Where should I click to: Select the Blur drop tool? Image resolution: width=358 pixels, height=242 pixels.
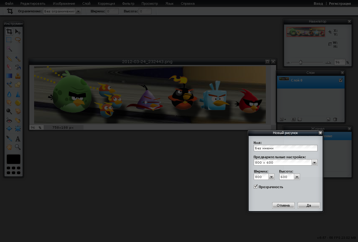(9, 94)
